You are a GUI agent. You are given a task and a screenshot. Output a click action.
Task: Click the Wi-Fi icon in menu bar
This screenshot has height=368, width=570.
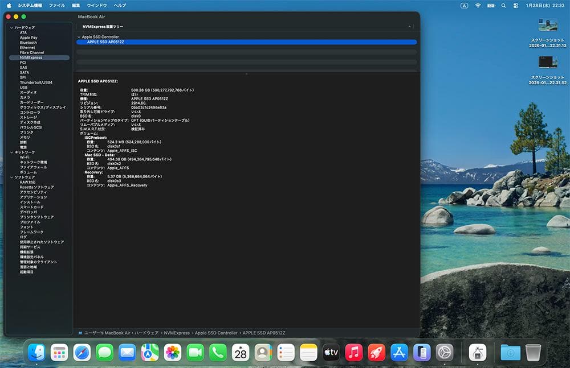click(478, 5)
